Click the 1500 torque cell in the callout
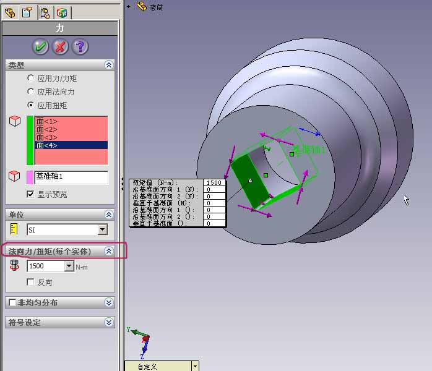This screenshot has width=432, height=371. [x=214, y=182]
